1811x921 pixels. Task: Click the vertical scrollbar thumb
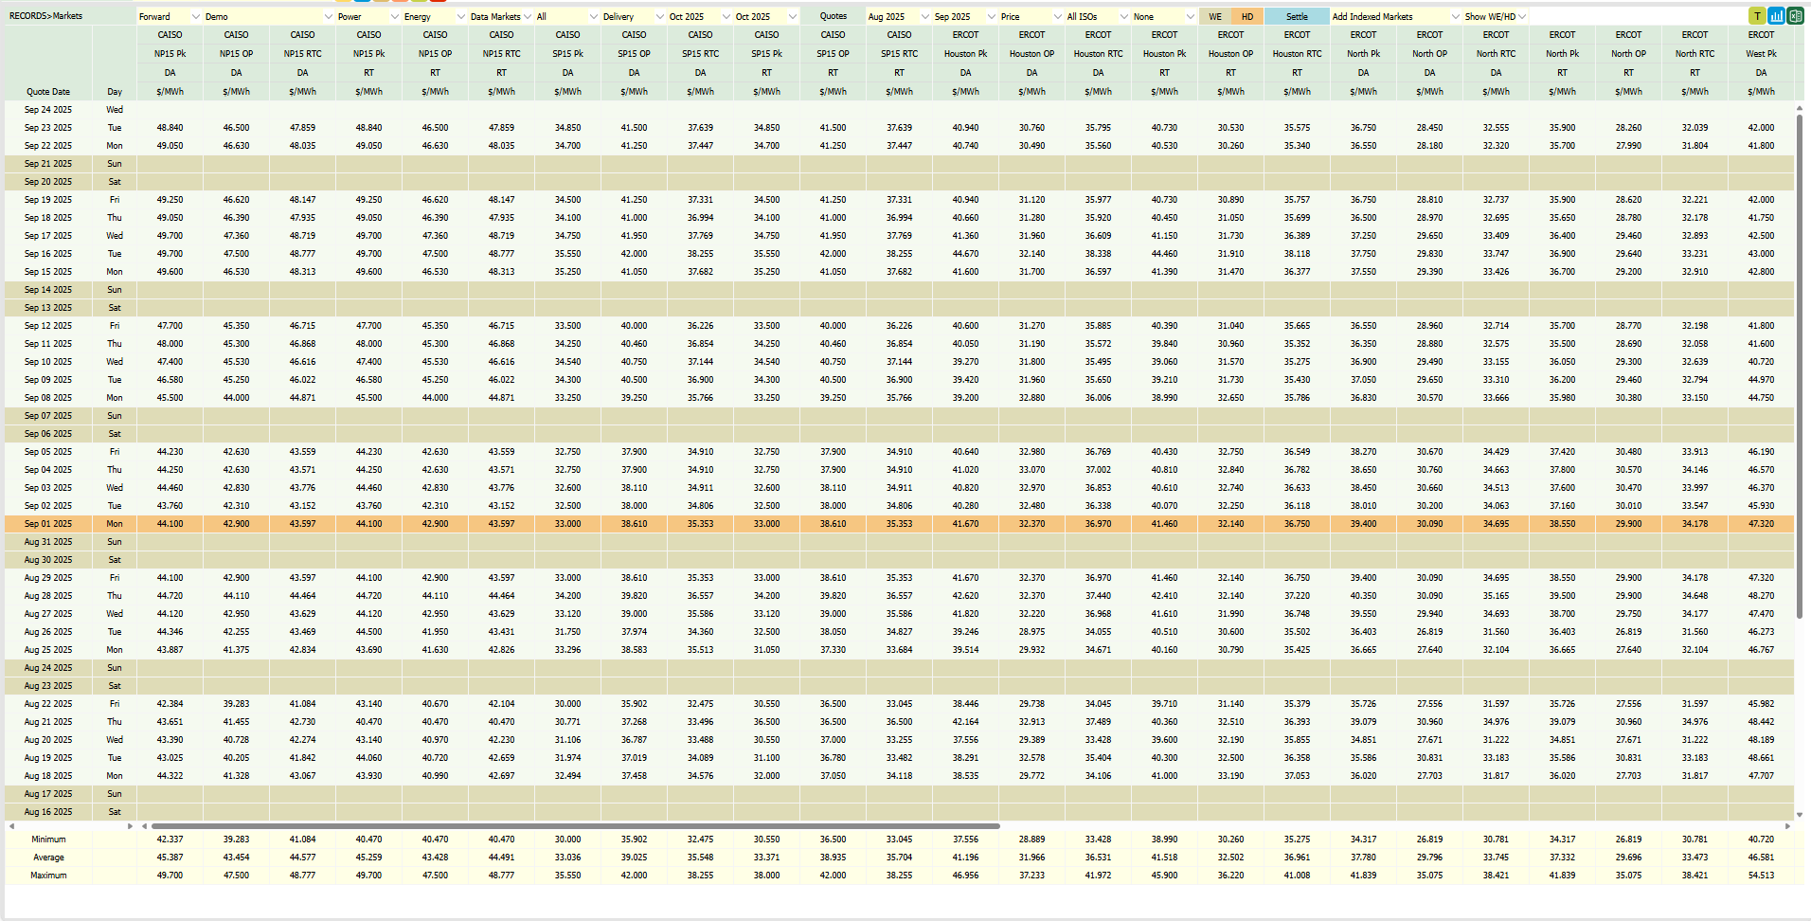coord(1799,366)
